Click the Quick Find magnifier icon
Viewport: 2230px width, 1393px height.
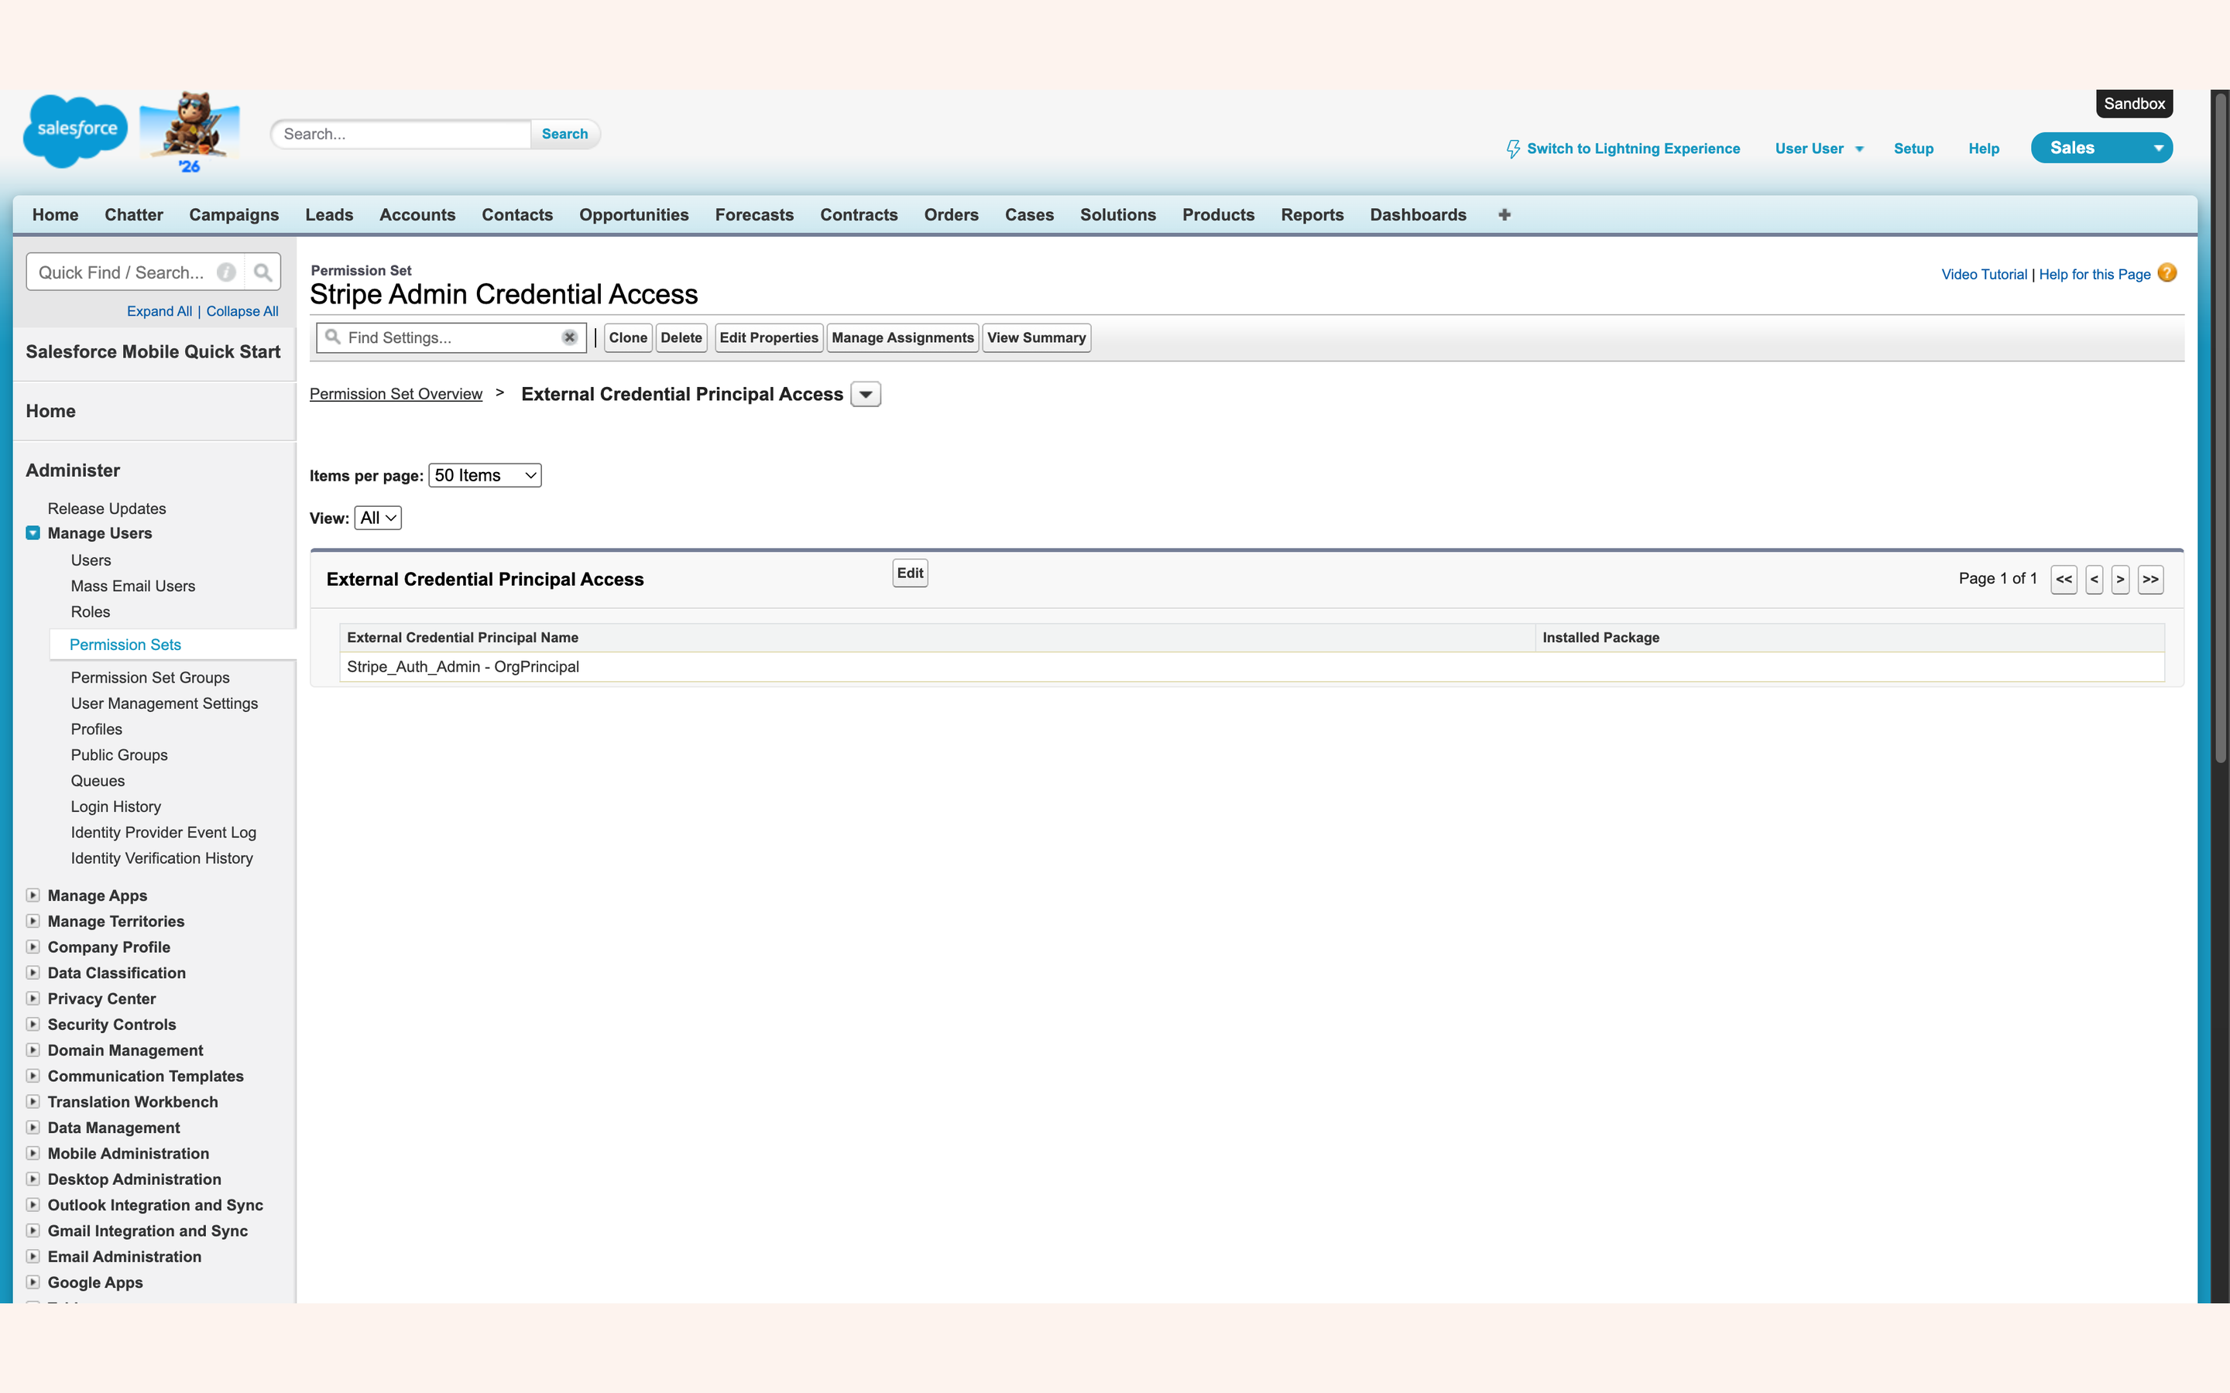click(262, 272)
